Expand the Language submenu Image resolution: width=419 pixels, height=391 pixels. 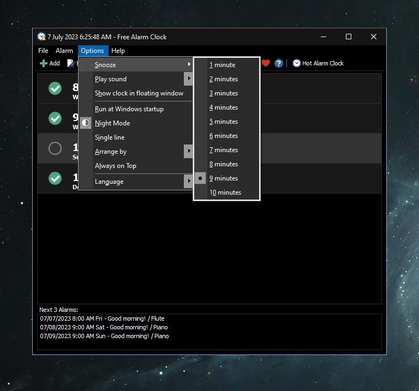136,182
